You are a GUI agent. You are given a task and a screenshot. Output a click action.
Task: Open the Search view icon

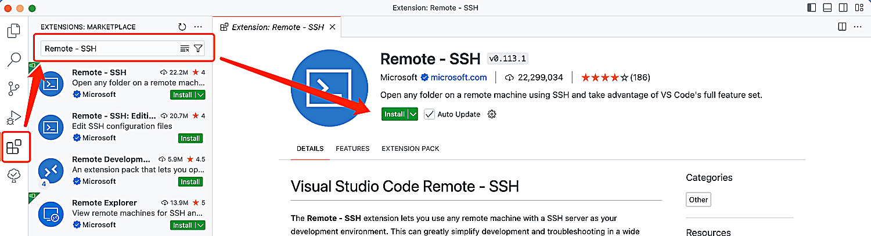(x=14, y=59)
